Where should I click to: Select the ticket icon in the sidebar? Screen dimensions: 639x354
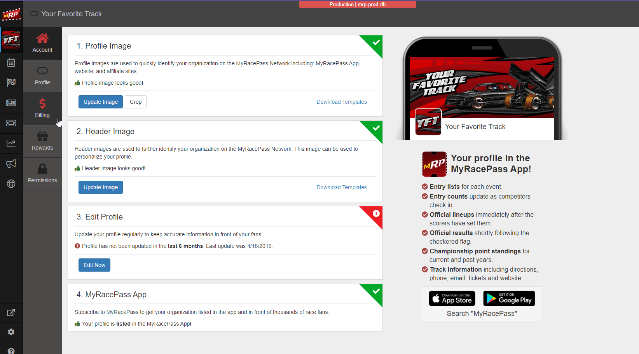(11, 123)
